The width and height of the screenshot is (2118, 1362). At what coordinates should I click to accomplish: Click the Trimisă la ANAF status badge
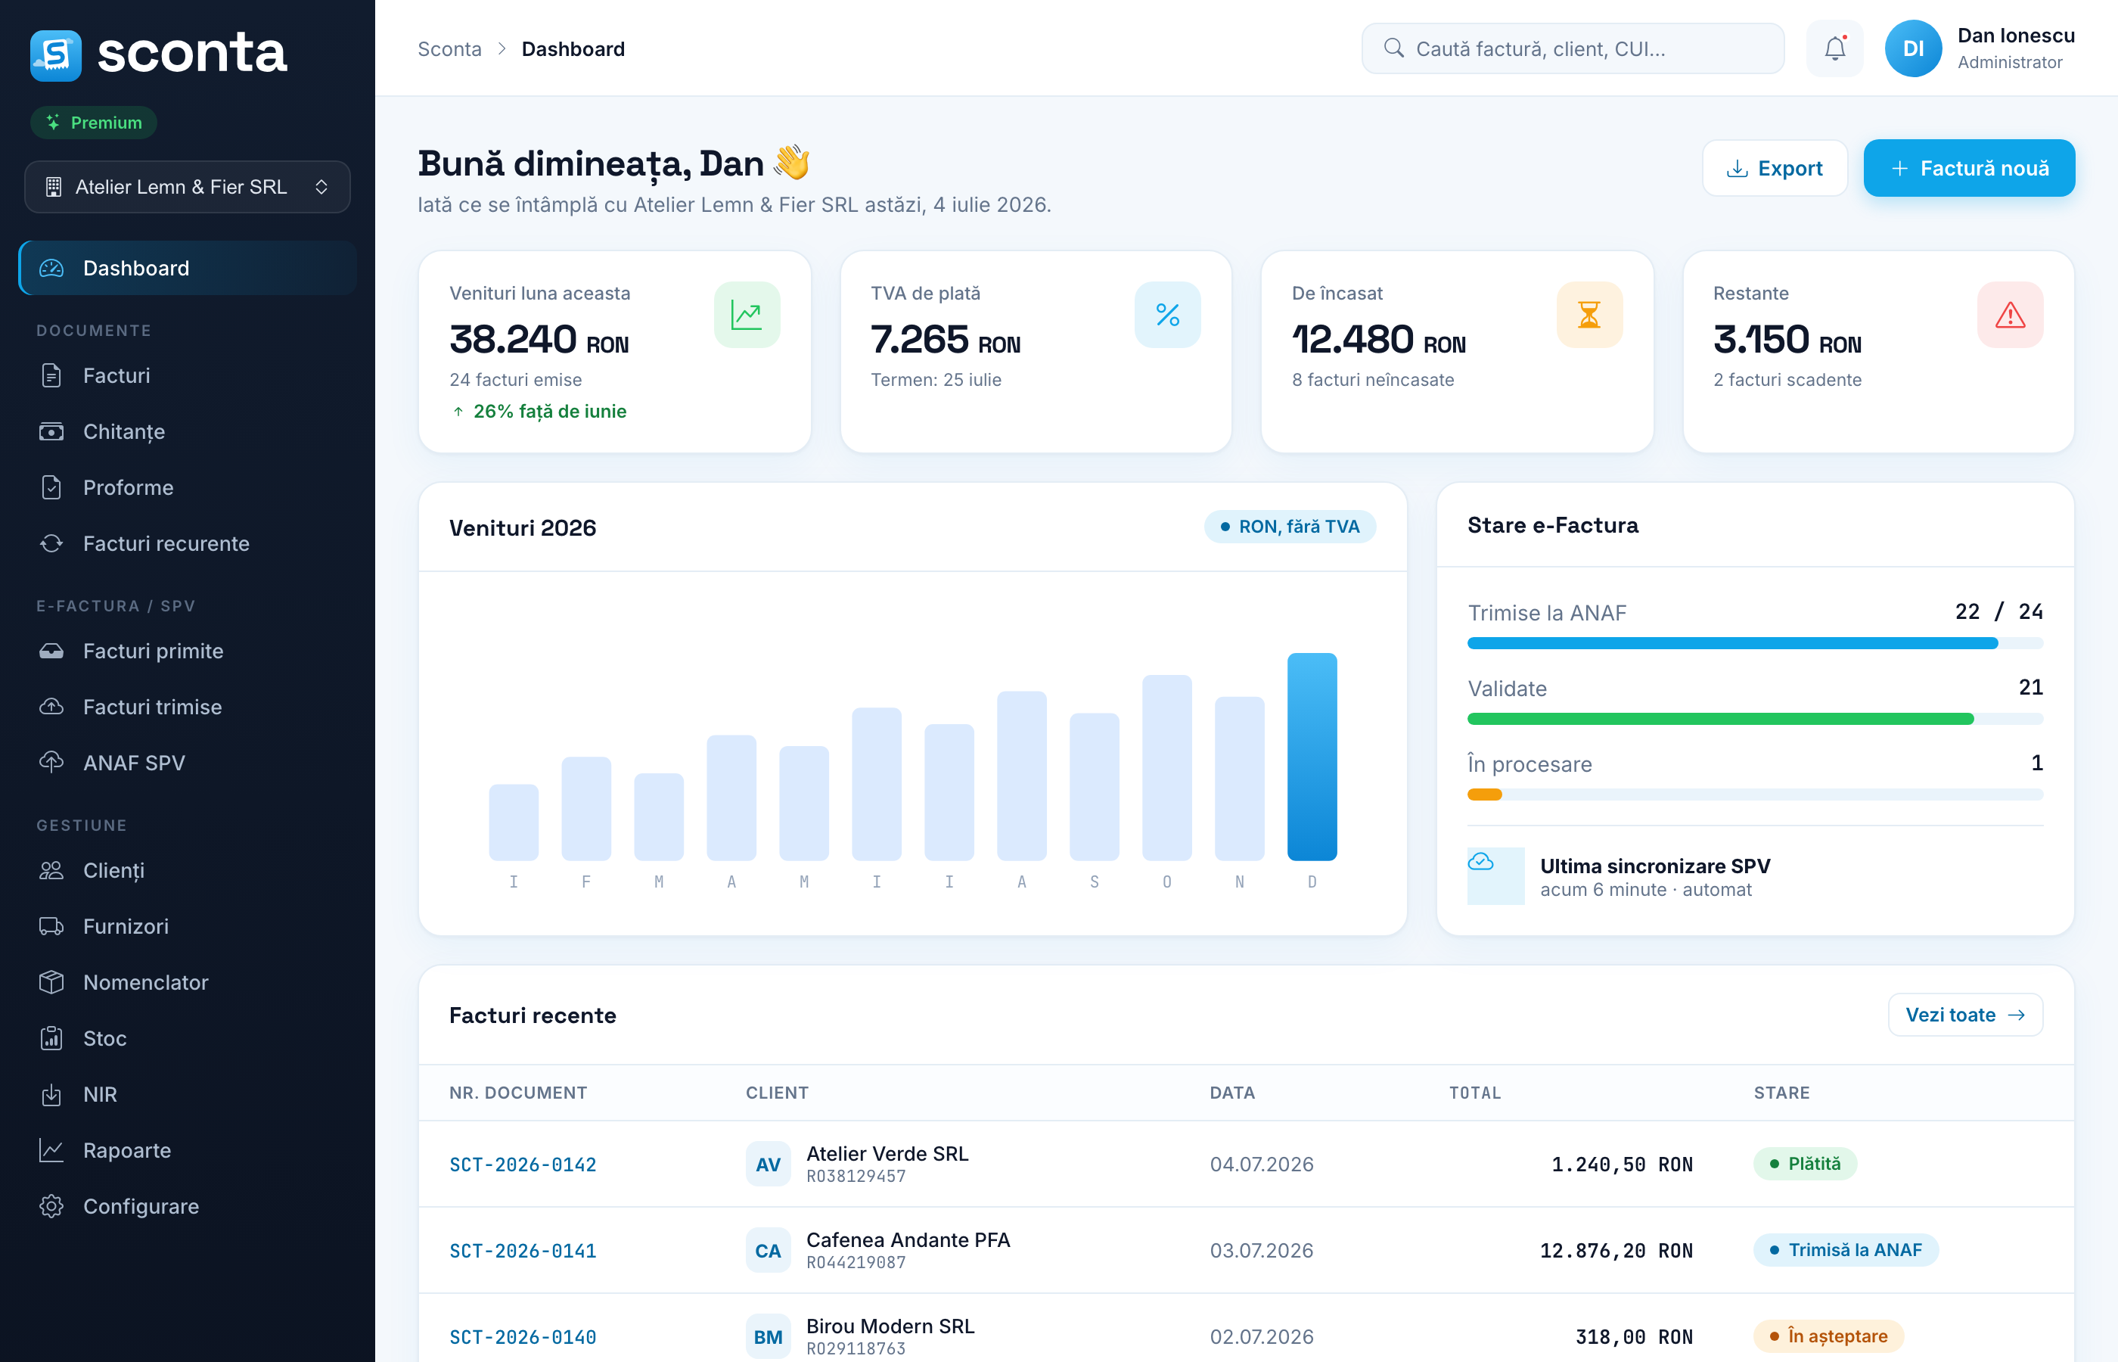coord(1846,1250)
